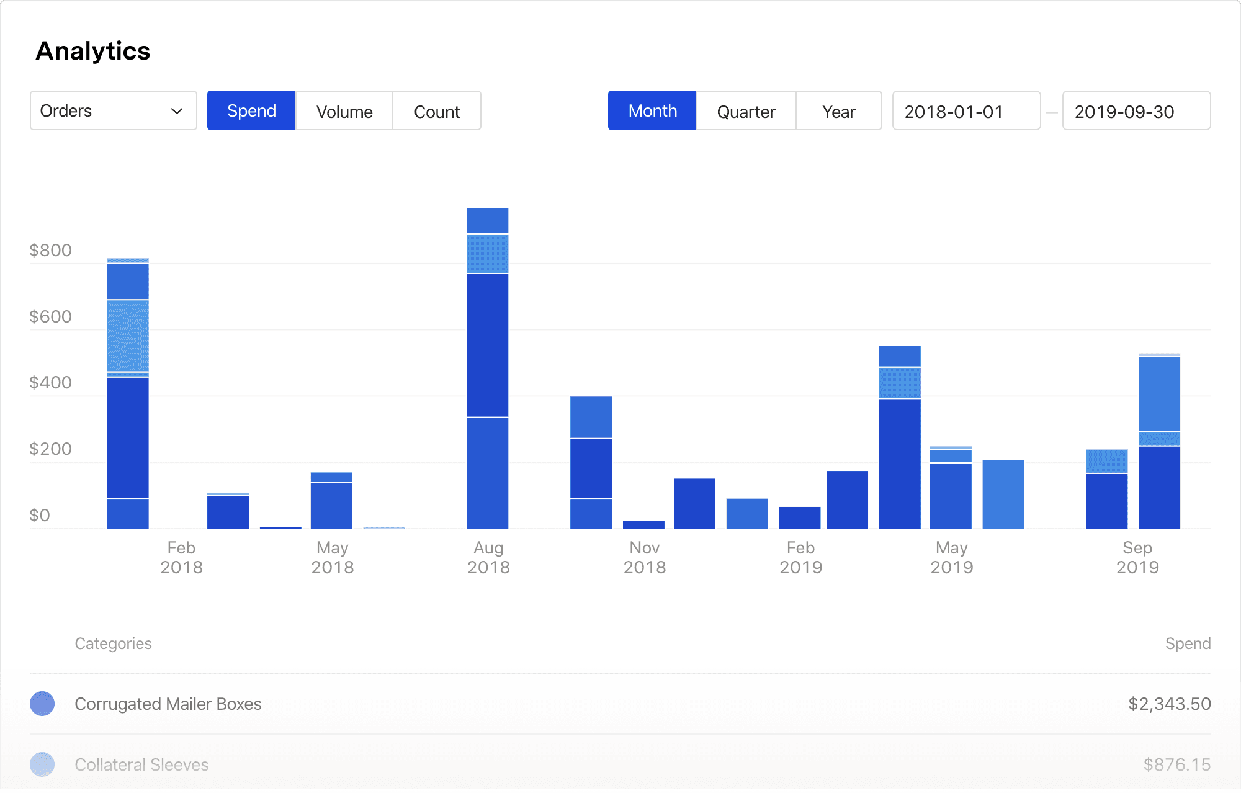Screen dimensions: 1241x793
Task: Switch interval to Quarter
Action: coord(746,112)
